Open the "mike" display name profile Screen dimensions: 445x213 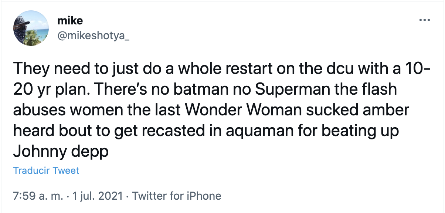70,21
